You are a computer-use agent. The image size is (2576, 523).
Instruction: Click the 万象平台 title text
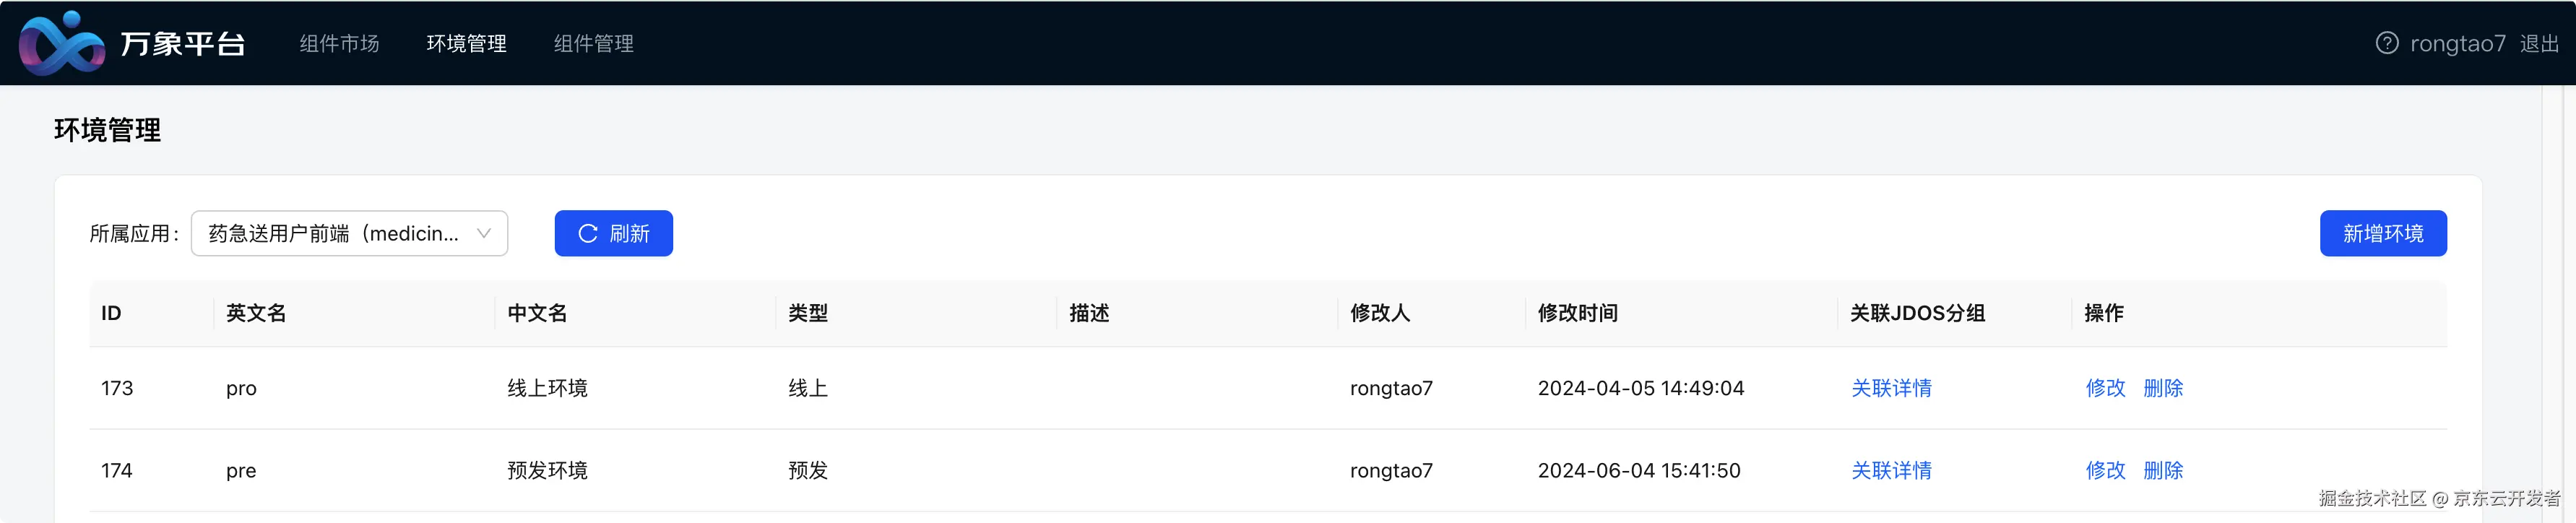click(x=183, y=44)
